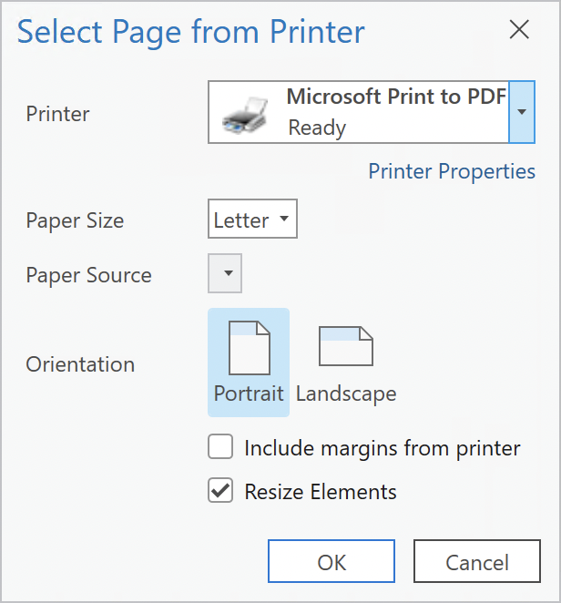Uncheck the Resize Elements checkbox

[220, 492]
